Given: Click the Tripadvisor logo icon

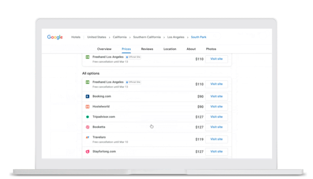Looking at the screenshot, I should (87, 117).
